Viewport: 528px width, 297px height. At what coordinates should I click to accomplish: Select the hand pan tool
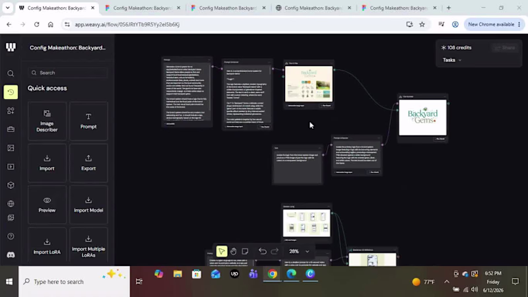[234, 251]
